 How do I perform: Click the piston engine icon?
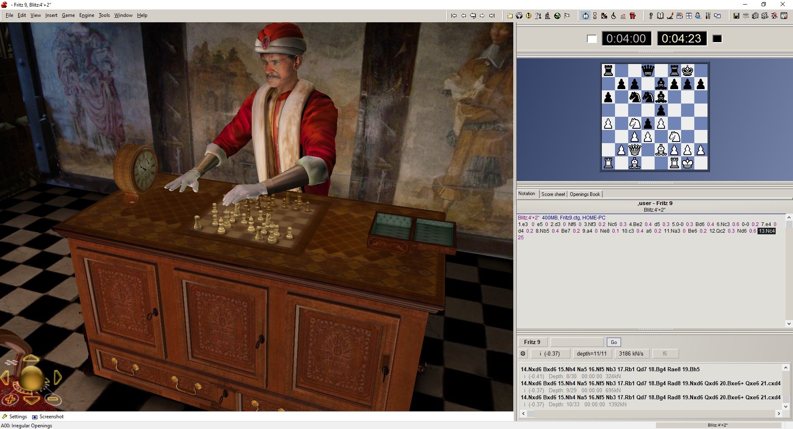[651, 16]
